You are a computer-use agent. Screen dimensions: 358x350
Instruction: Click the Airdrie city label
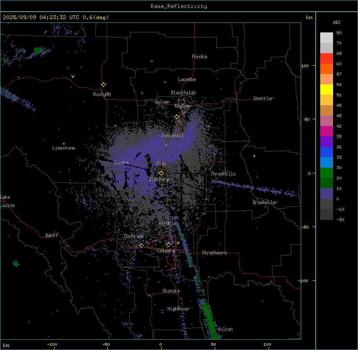pos(168,223)
